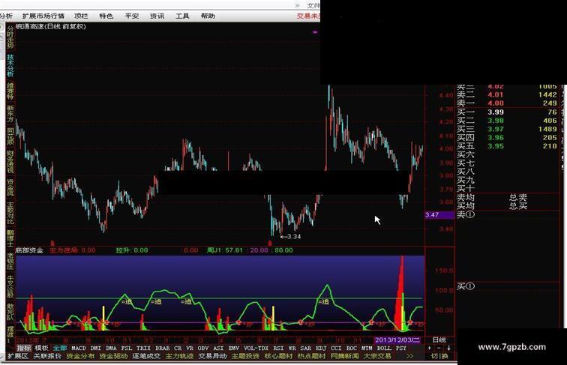The width and height of the screenshot is (567, 365).
Task: Open the 资讯 menu
Action: (157, 16)
